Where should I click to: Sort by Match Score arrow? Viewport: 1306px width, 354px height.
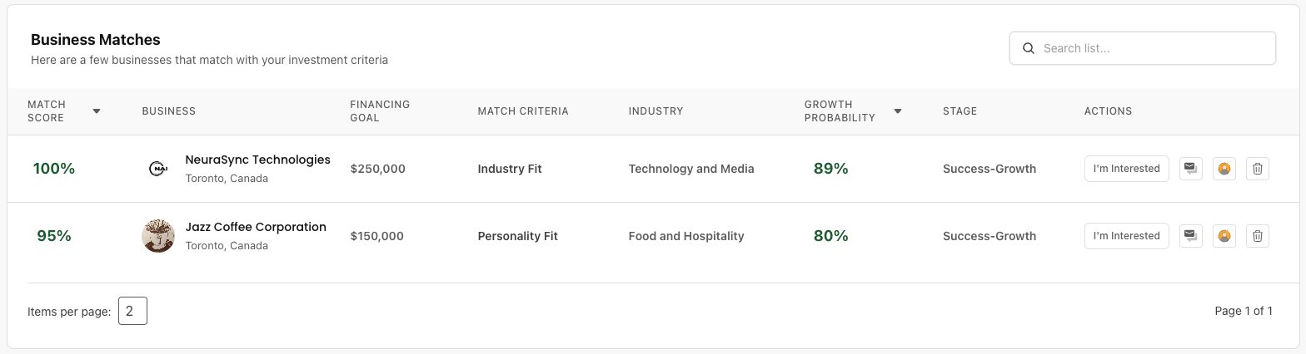97,111
